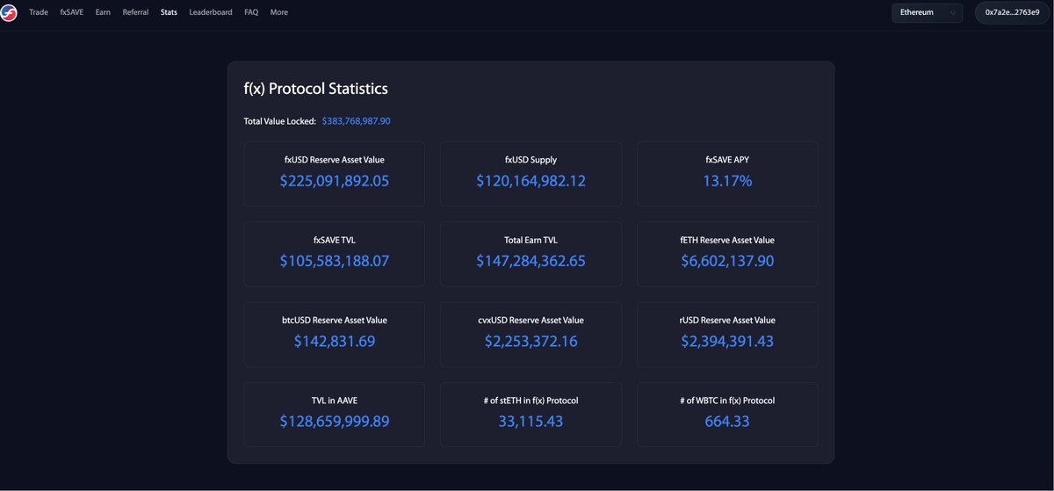This screenshot has height=491, width=1054.
Task: Open the FAQ link
Action: tap(251, 13)
